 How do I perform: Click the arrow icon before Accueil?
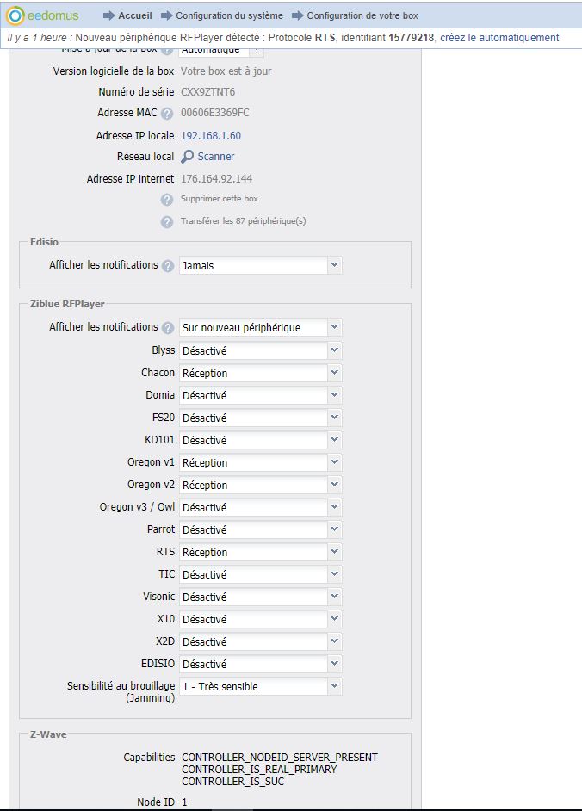click(108, 15)
